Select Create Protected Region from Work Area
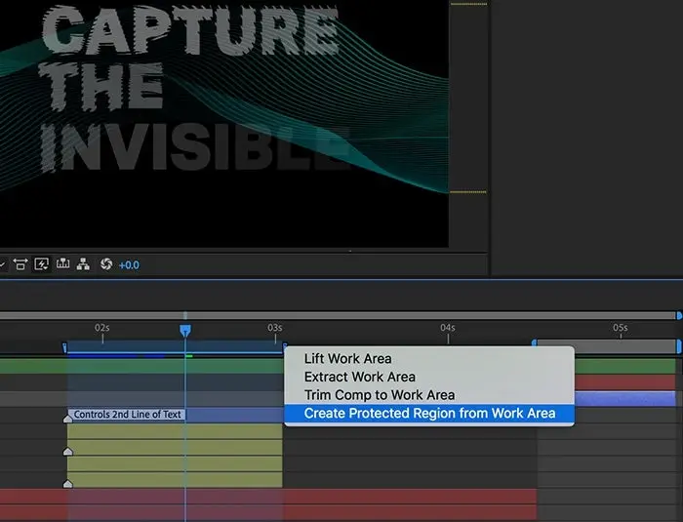Screen dimensions: 683x522 429,414
